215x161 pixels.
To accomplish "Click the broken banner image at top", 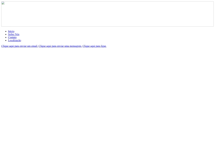I will [107, 14].
